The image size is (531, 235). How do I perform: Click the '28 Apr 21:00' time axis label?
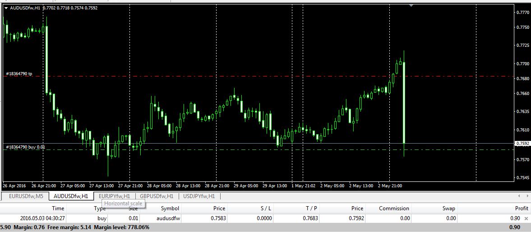click(217, 186)
